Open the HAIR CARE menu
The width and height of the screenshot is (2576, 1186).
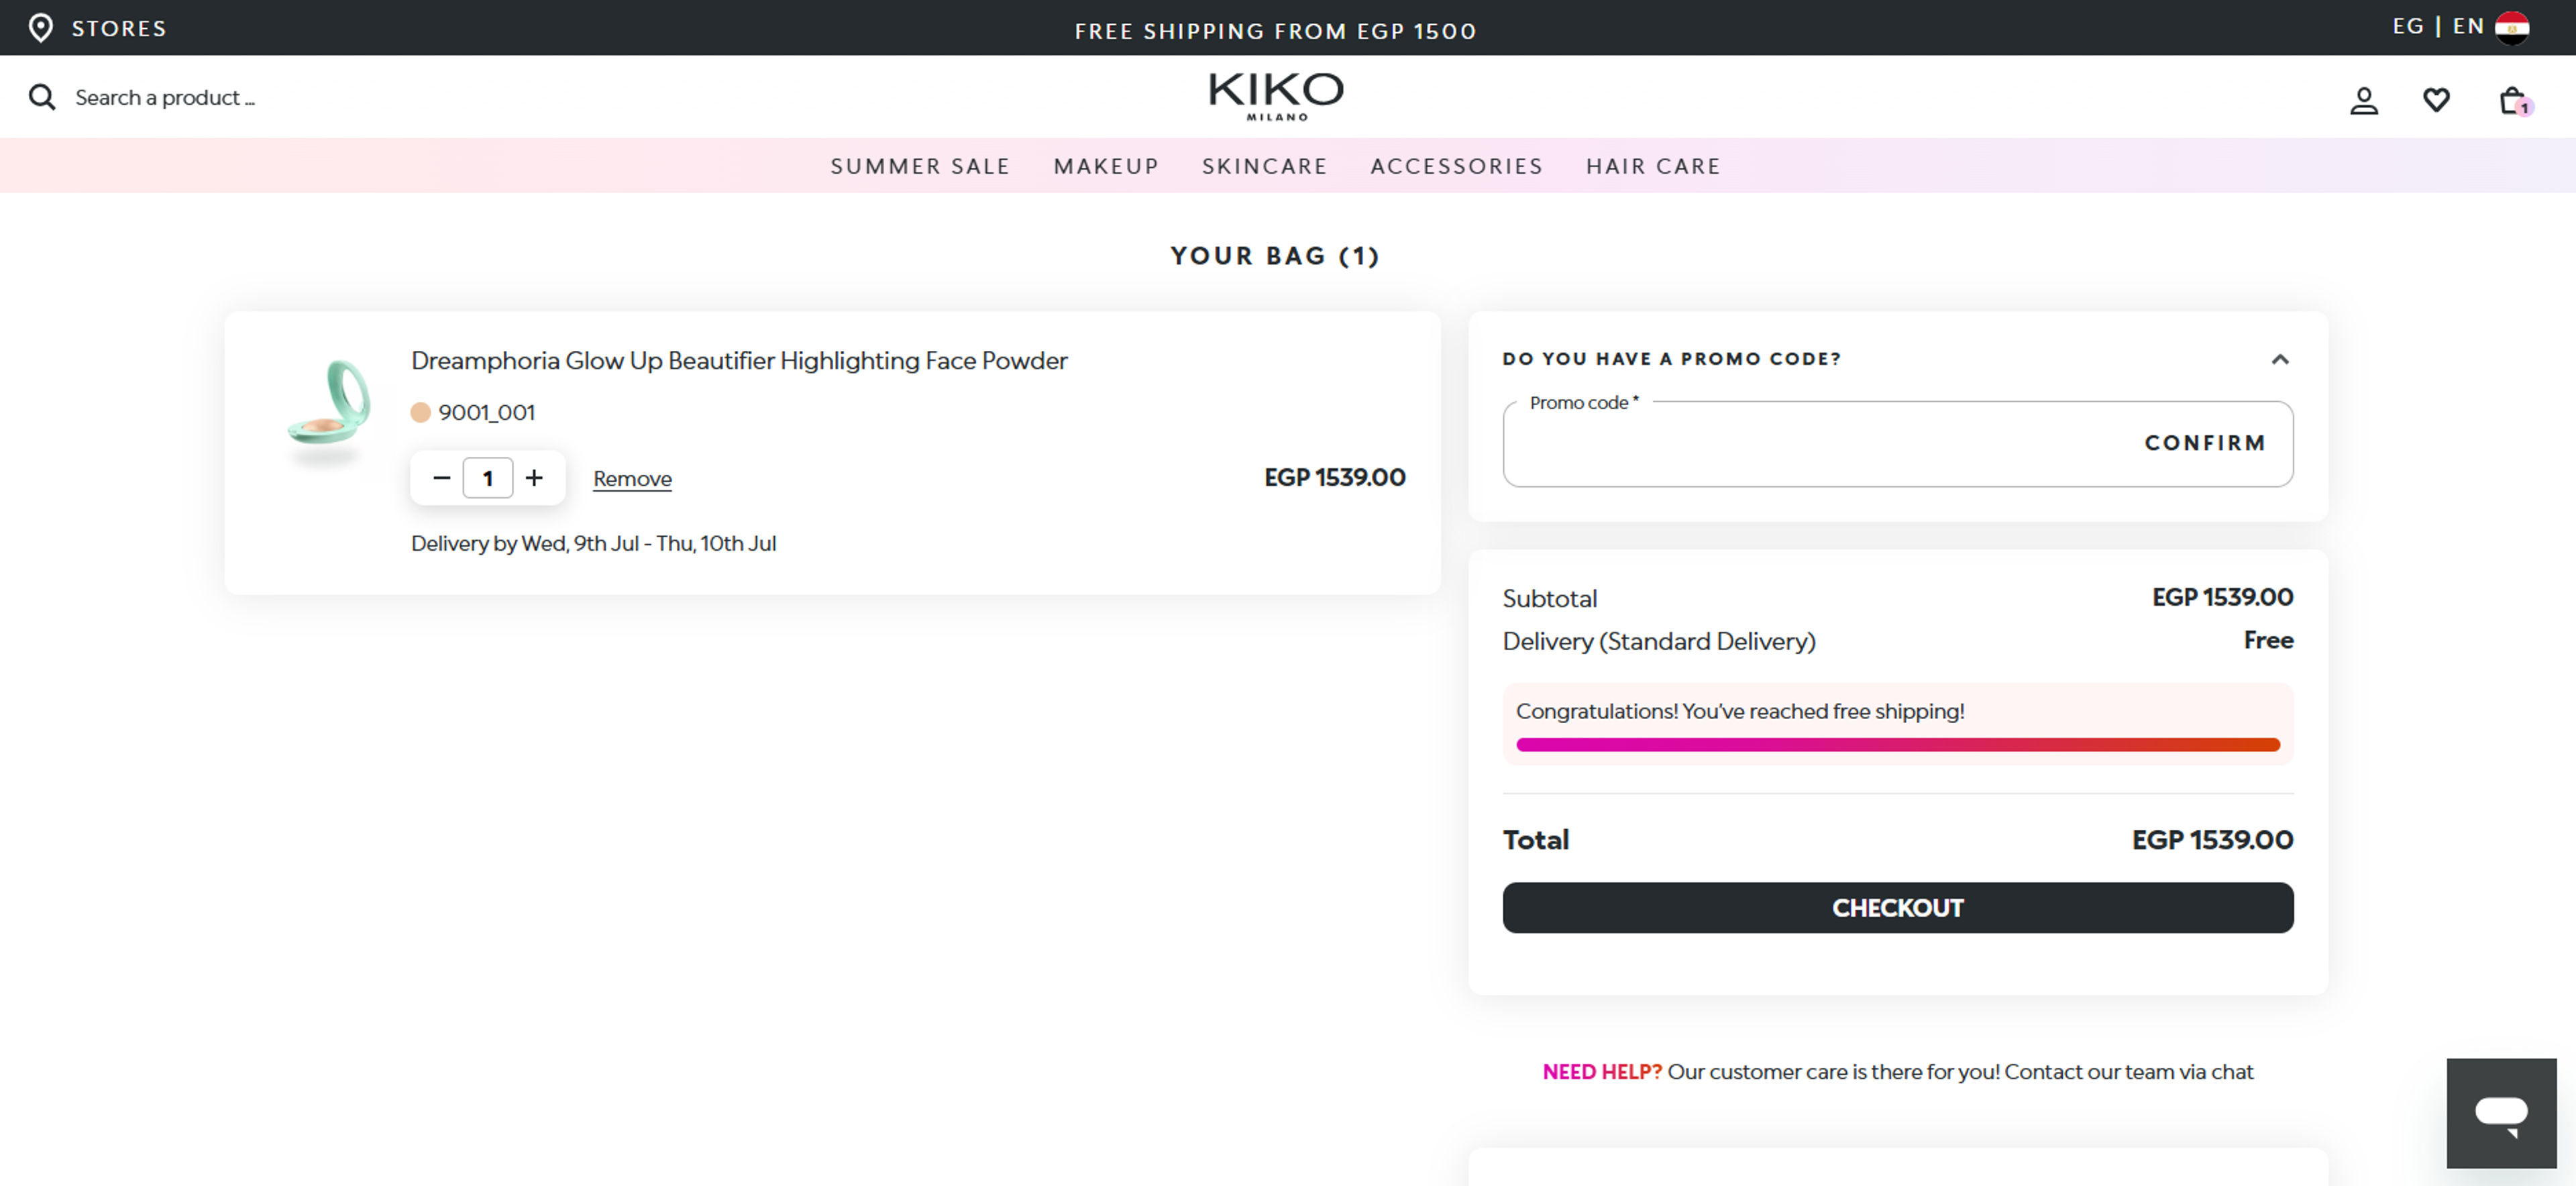(1652, 166)
